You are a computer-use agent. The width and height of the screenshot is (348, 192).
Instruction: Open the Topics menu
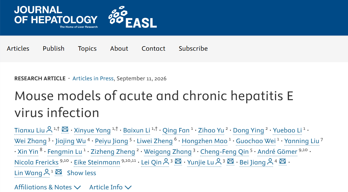pos(87,48)
